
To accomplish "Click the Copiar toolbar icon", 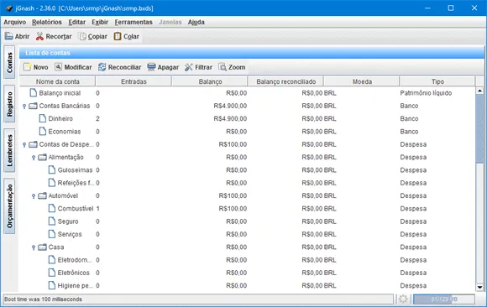I will point(82,36).
